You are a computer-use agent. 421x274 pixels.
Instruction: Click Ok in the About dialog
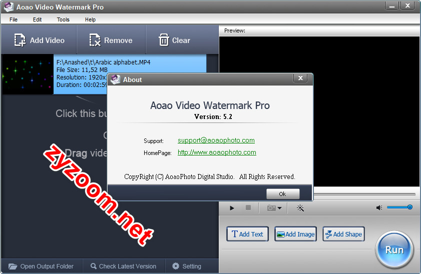point(283,194)
